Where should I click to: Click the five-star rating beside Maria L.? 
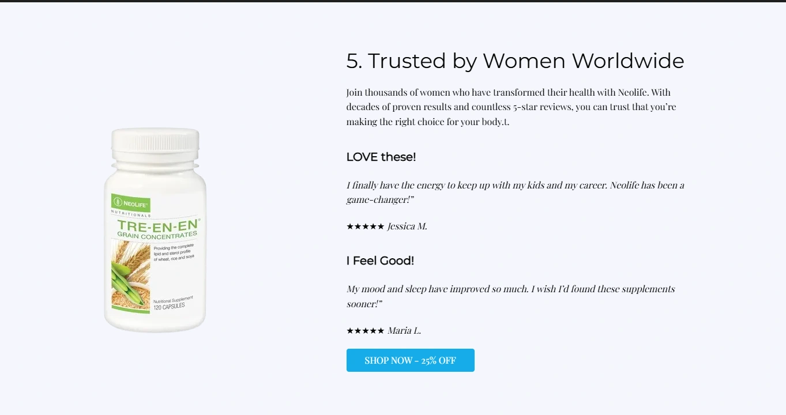pos(365,331)
